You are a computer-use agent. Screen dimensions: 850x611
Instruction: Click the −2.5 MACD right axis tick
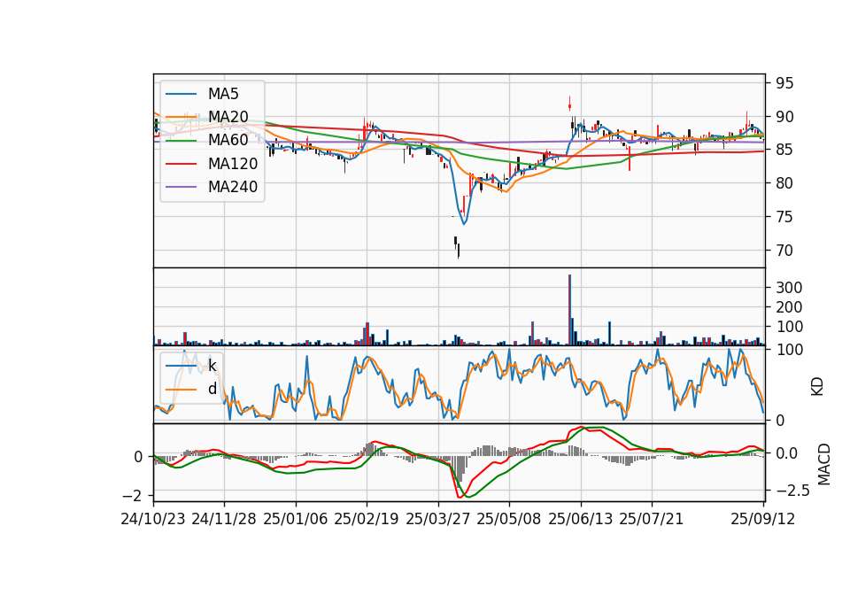pyautogui.click(x=792, y=491)
